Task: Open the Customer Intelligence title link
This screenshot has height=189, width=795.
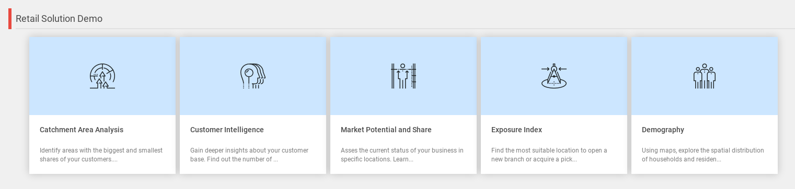Action: [x=227, y=130]
